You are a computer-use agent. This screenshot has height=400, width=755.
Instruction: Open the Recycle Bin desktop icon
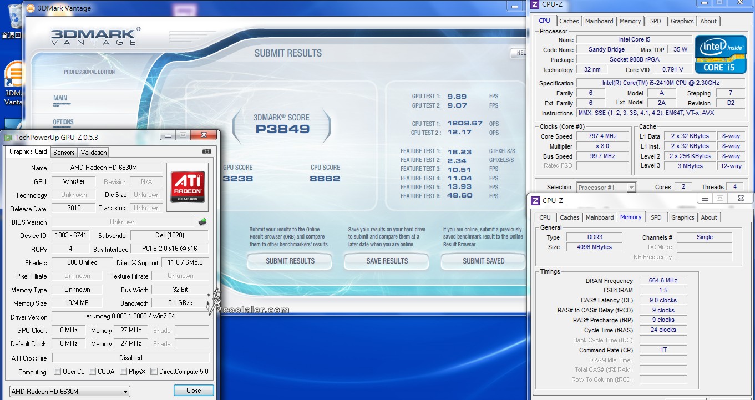[x=11, y=22]
